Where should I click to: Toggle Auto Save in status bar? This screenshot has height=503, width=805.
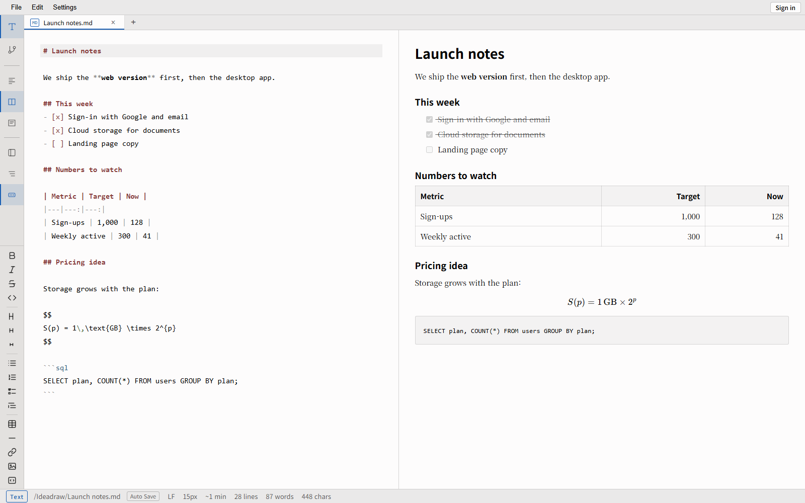coord(143,496)
